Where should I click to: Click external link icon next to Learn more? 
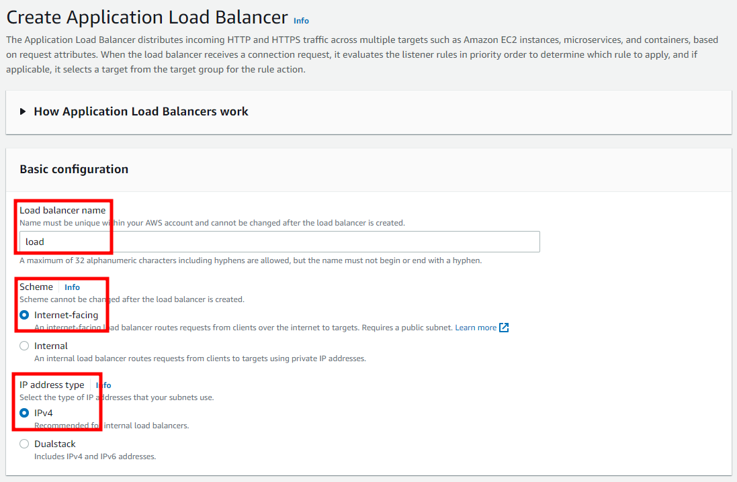(x=504, y=328)
